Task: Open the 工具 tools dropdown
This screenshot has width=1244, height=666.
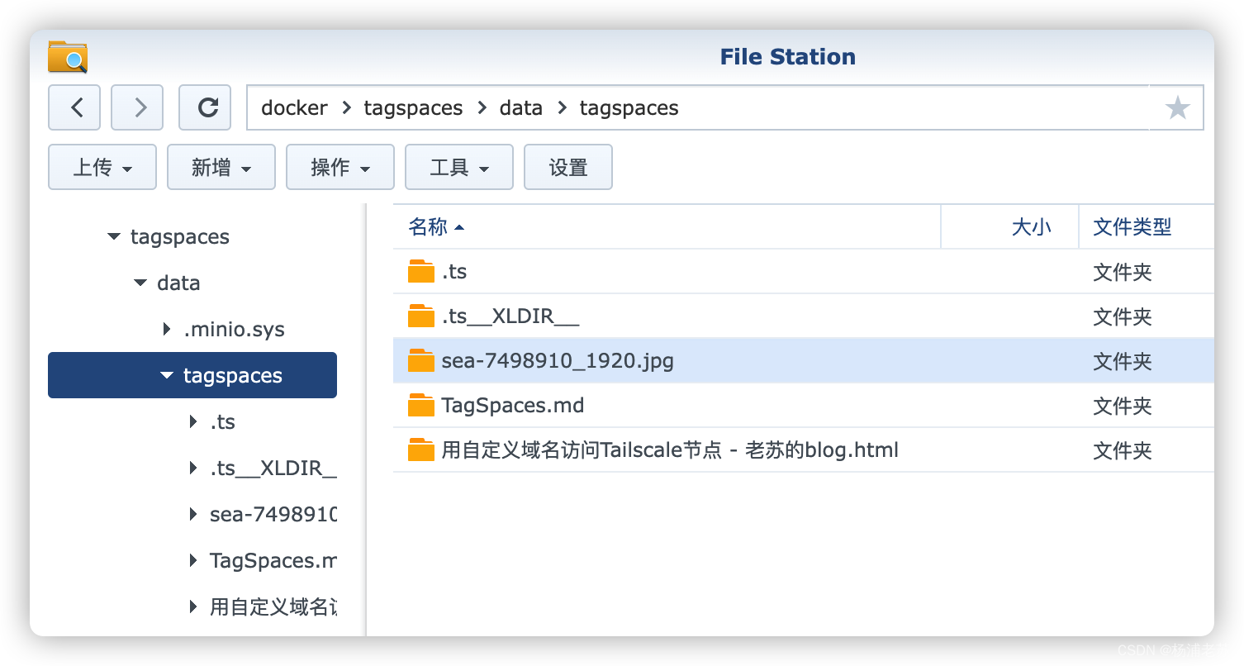Action: [x=459, y=167]
